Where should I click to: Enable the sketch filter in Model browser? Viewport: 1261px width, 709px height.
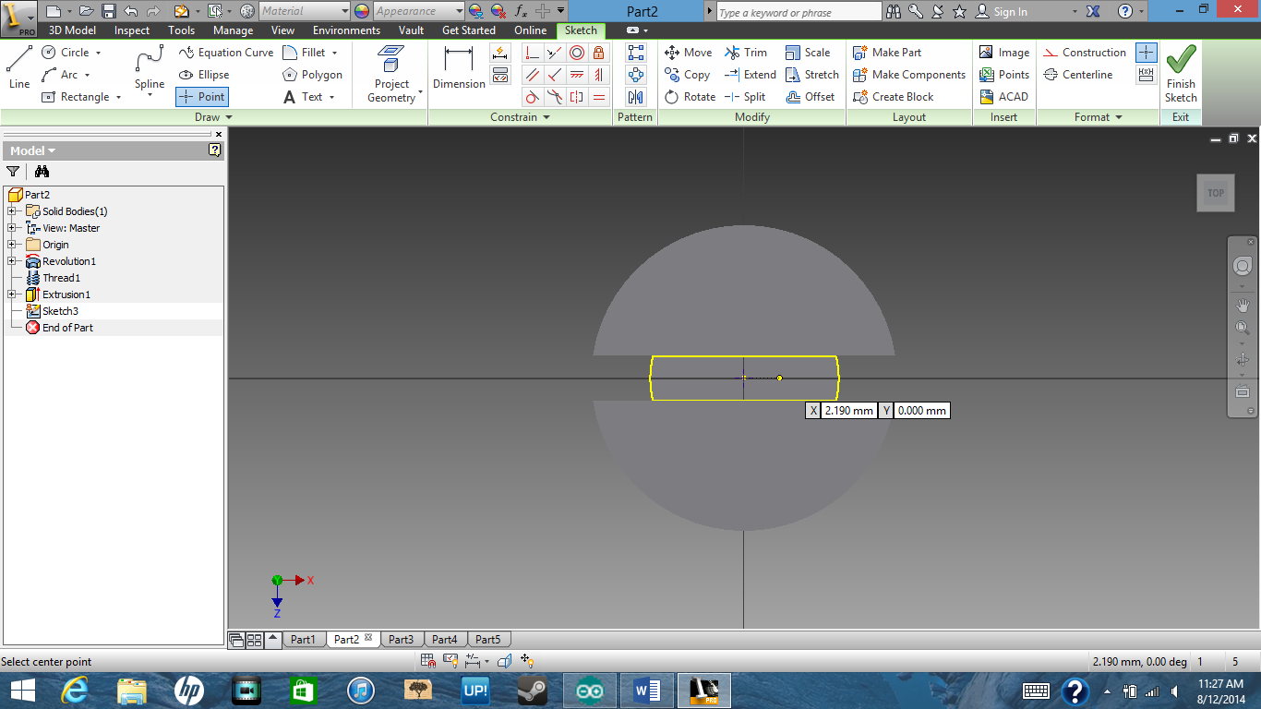point(13,172)
